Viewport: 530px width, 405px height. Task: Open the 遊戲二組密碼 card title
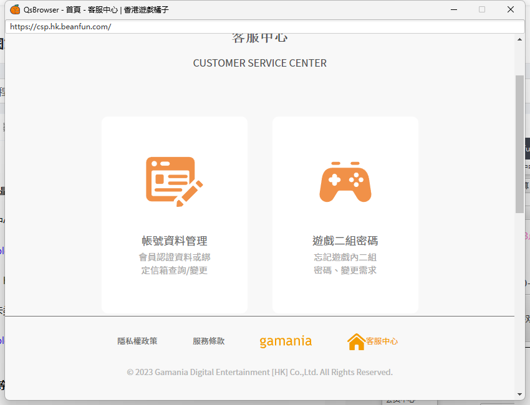(x=345, y=241)
